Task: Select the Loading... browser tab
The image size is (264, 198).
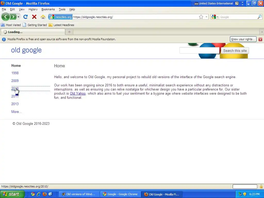Action: click(x=33, y=32)
